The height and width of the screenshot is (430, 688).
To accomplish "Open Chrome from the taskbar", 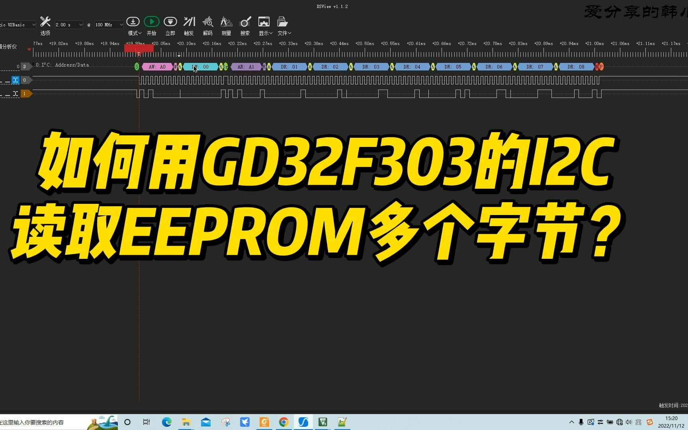I will tap(283, 422).
